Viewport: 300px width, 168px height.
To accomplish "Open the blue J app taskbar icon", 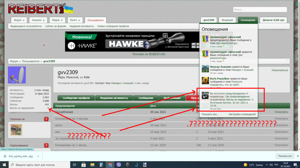I will (136, 165).
